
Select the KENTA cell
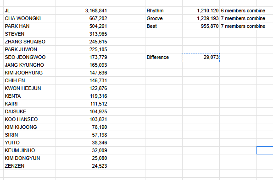click(30, 96)
